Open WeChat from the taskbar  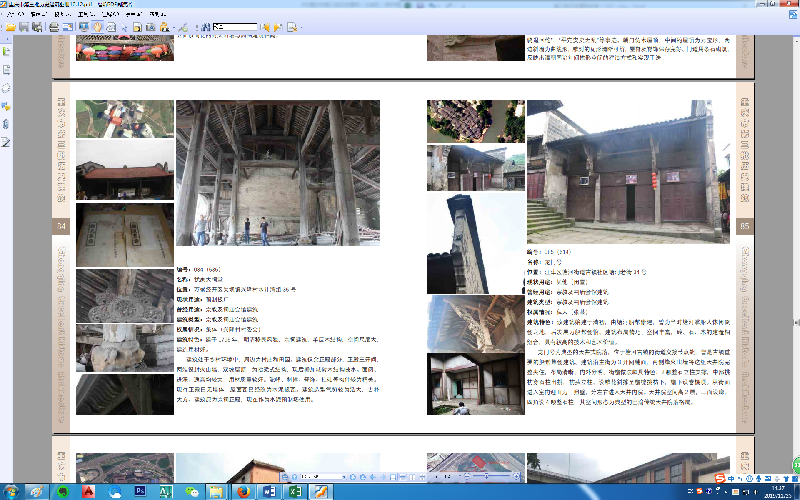point(192,492)
